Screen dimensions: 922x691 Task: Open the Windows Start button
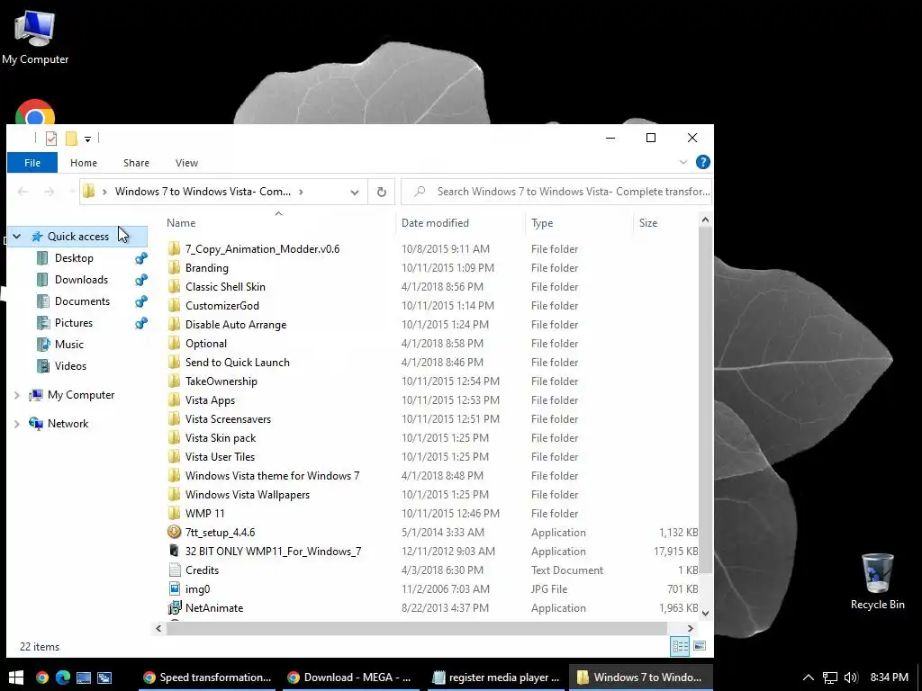[16, 678]
